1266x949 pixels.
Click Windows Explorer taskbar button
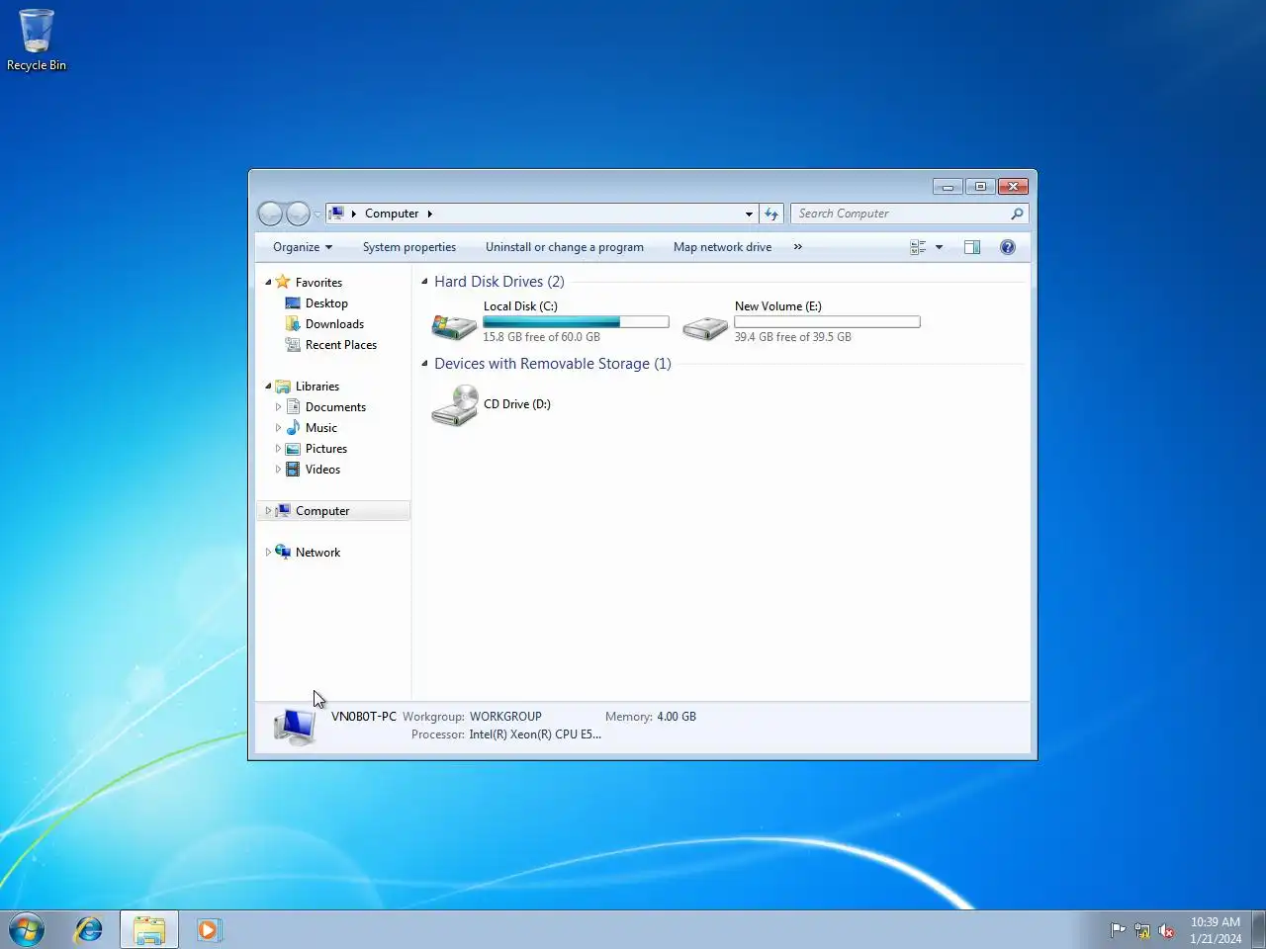coord(149,930)
